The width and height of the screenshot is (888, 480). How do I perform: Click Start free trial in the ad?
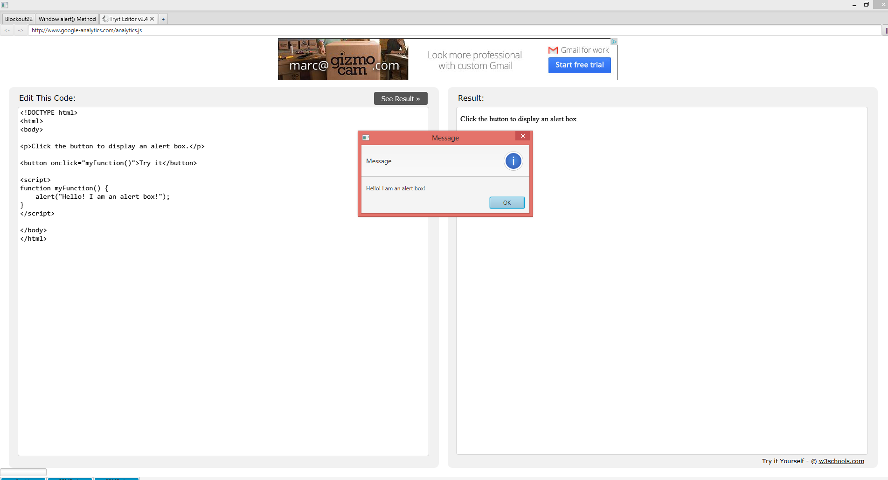(579, 65)
